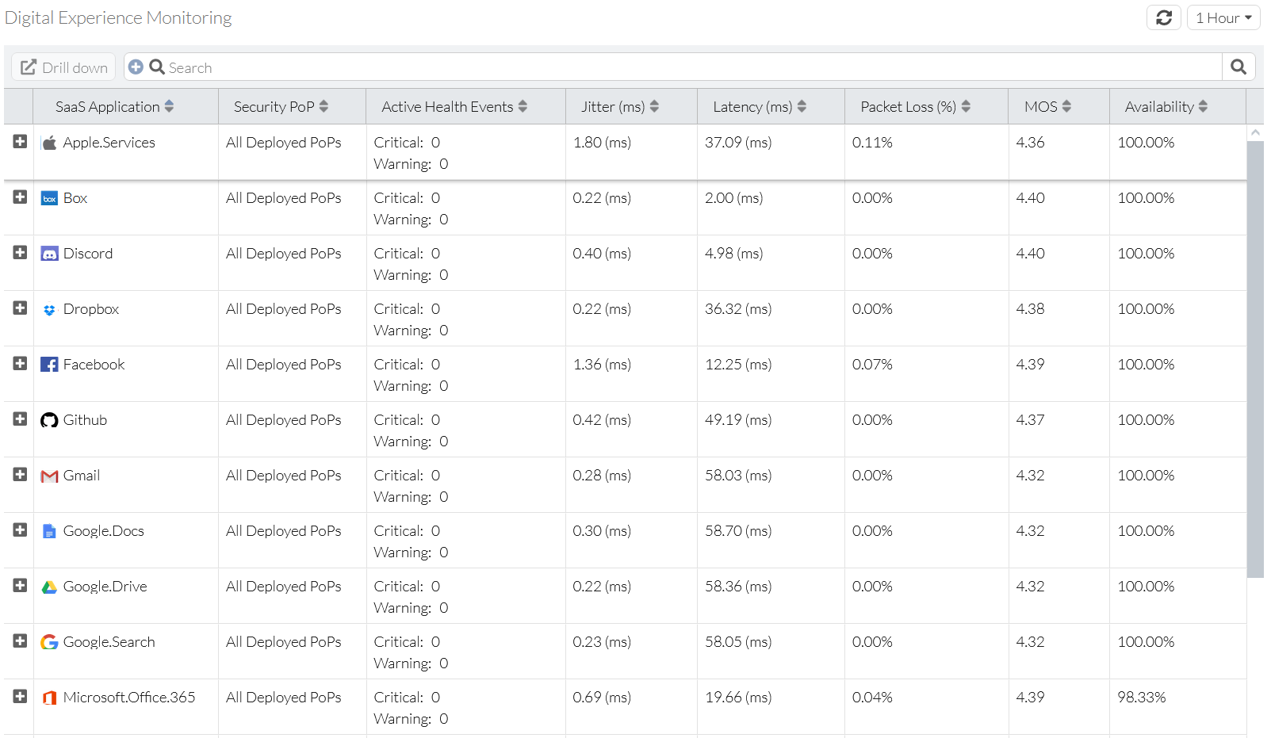Click the Facebook app icon
The height and width of the screenshot is (738, 1271).
[49, 365]
